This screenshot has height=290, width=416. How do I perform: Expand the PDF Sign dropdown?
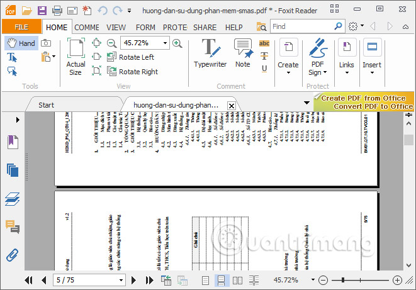[x=325, y=72]
